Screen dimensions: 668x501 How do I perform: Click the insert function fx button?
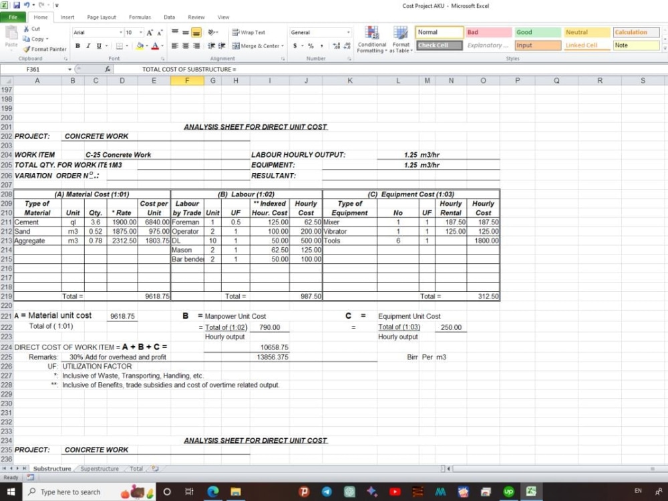pos(108,69)
